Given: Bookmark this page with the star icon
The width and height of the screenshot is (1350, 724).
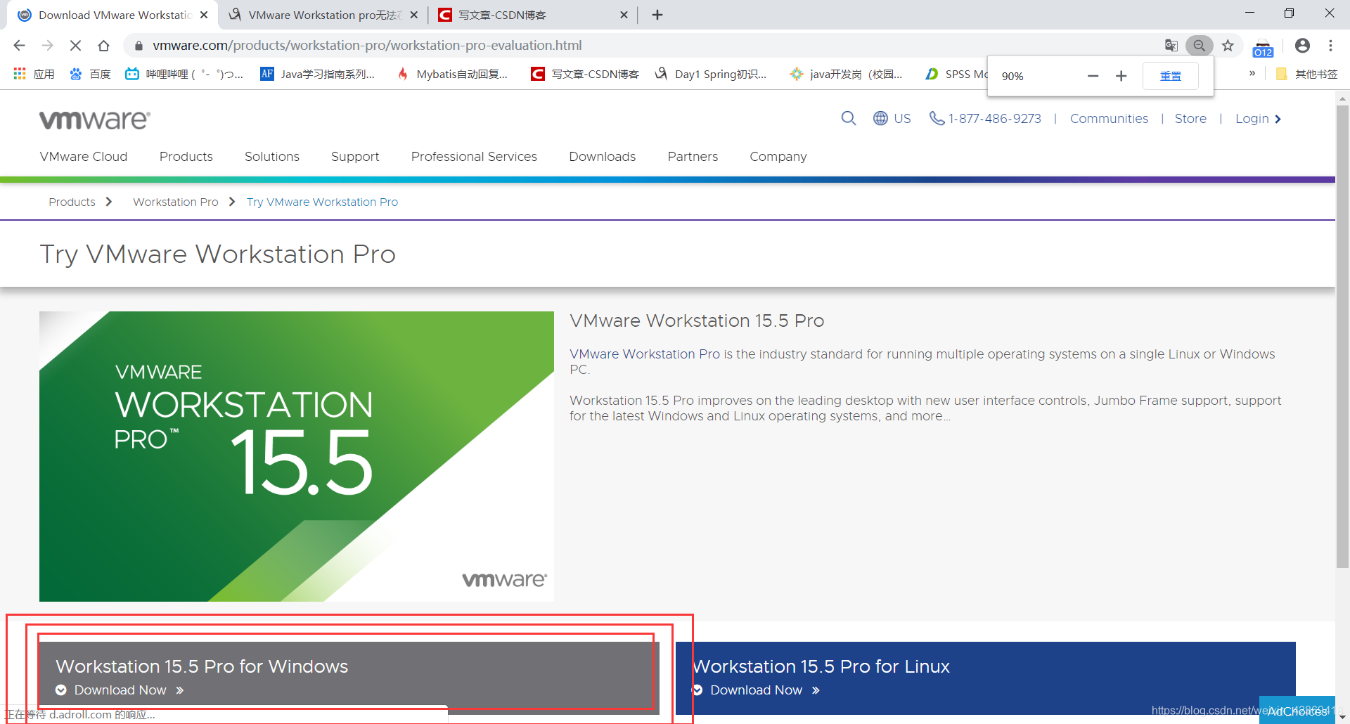Looking at the screenshot, I should (x=1228, y=46).
